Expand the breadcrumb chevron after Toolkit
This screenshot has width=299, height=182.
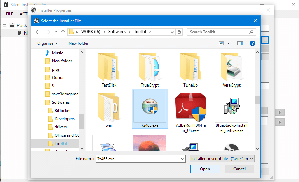coord(150,32)
